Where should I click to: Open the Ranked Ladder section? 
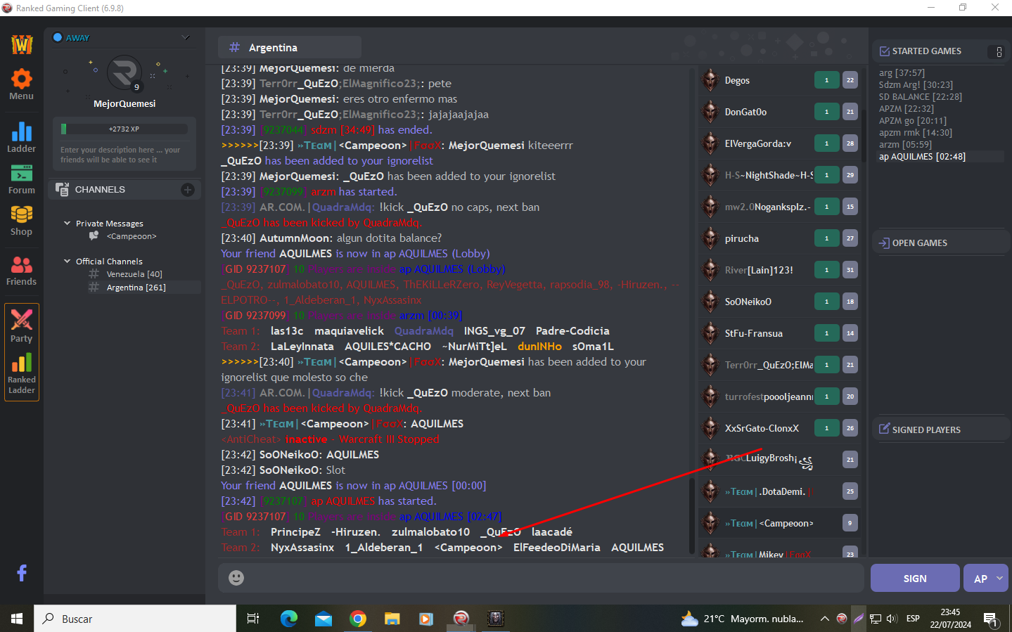(x=21, y=374)
